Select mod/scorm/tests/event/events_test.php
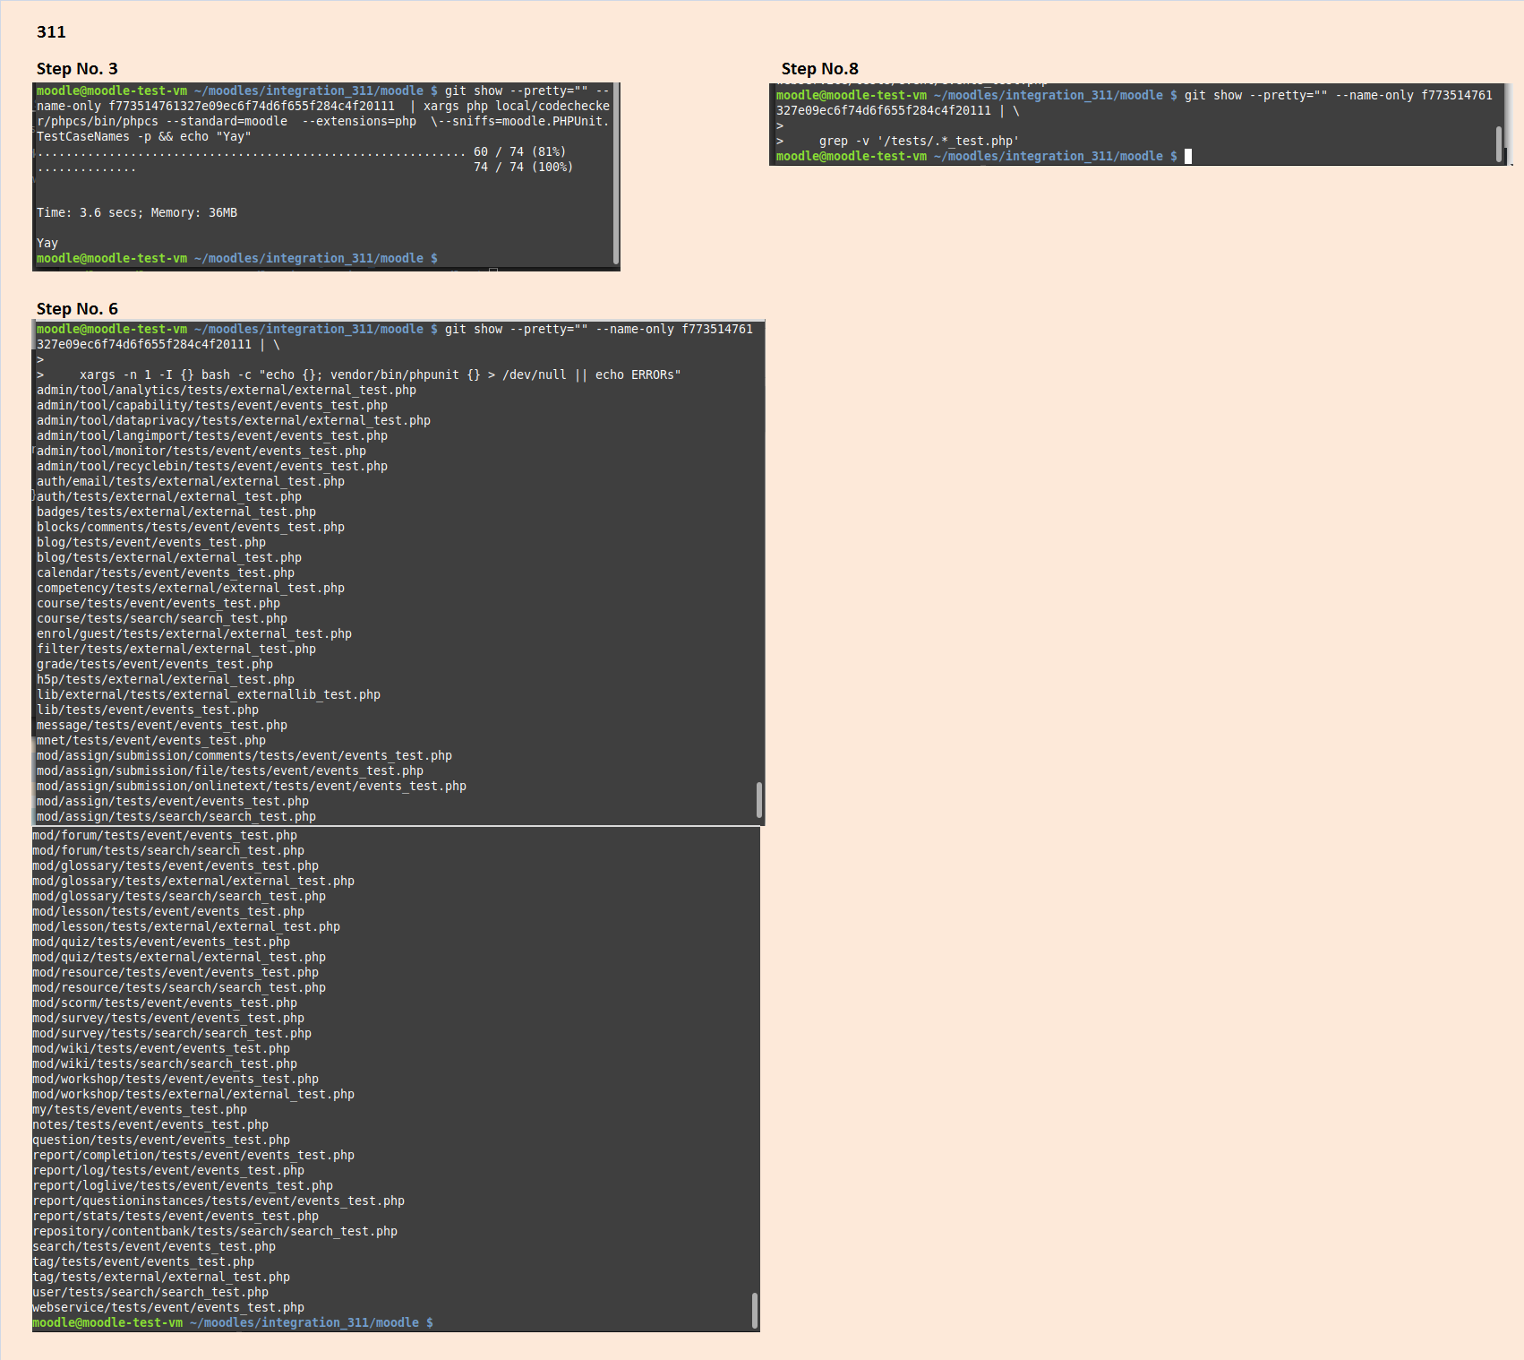Image resolution: width=1524 pixels, height=1360 pixels. tap(165, 1003)
